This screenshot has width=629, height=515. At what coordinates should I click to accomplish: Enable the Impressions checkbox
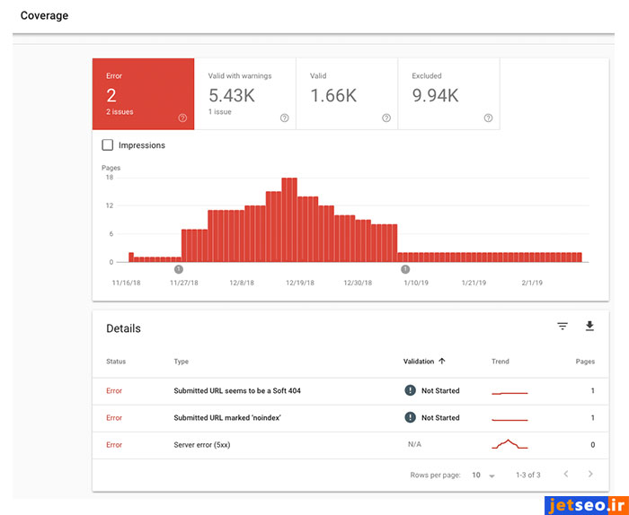click(x=108, y=145)
